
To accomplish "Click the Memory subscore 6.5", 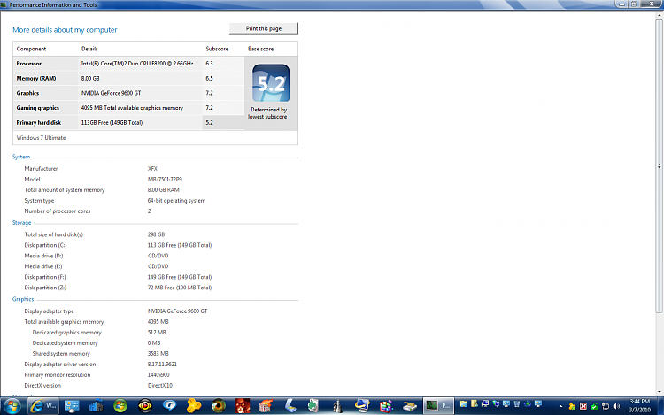I will point(210,78).
